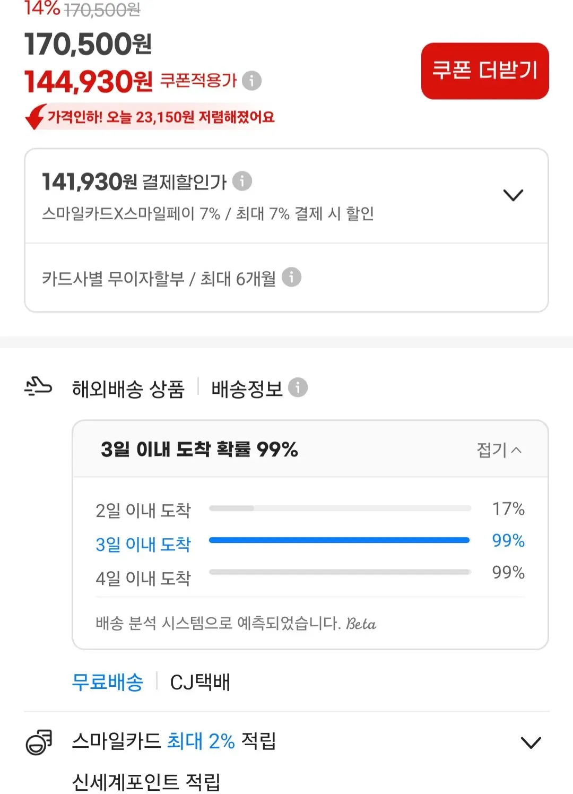Tap the info icon next to 결제할인가
This screenshot has height=794, width=573.
[242, 181]
